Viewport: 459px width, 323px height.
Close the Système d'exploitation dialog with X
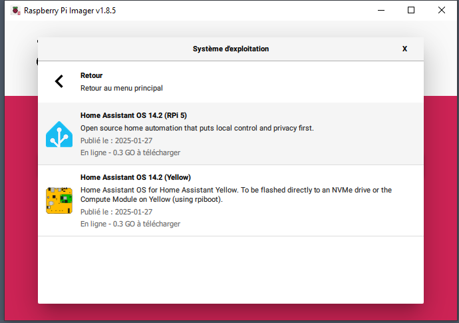pos(404,49)
